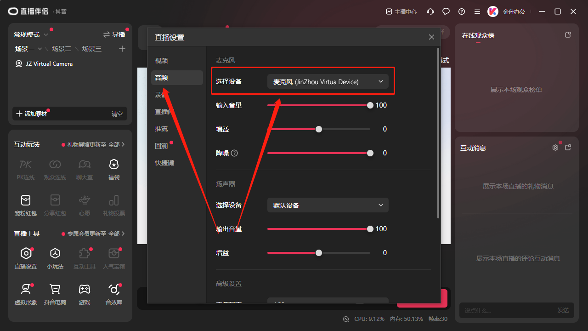The height and width of the screenshot is (331, 588).
Task: Open 全部 link in 直播工具 section
Action: point(117,234)
